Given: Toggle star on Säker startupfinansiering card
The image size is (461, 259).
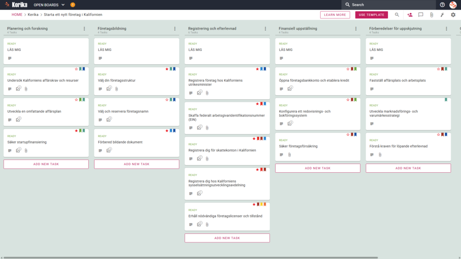Looking at the screenshot, I should coord(76,131).
